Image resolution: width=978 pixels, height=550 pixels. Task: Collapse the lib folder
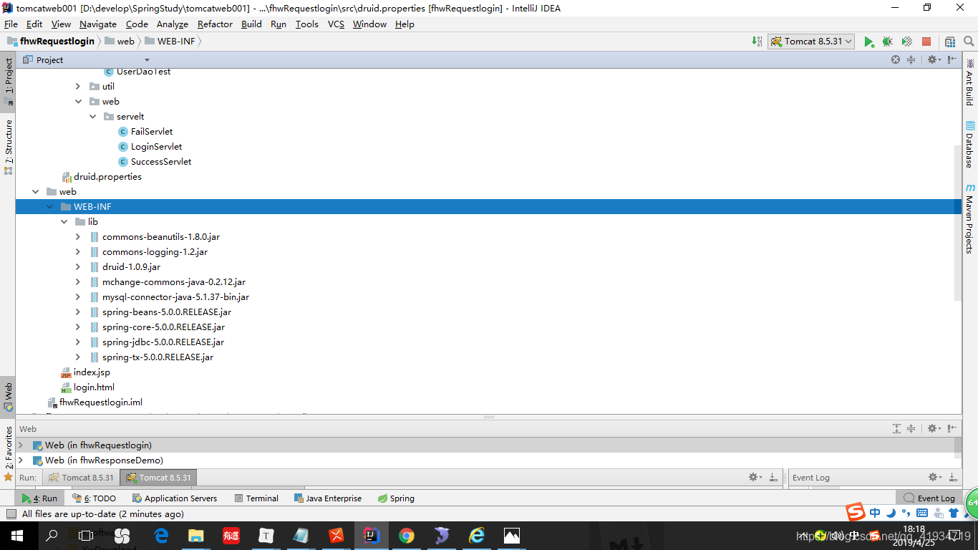coord(64,222)
